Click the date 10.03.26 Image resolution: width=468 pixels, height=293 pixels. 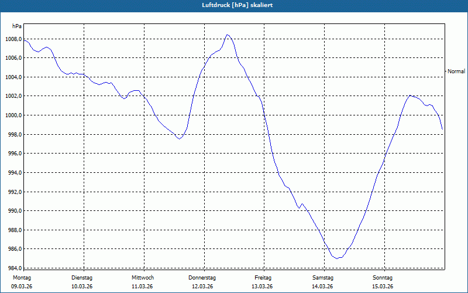82,287
